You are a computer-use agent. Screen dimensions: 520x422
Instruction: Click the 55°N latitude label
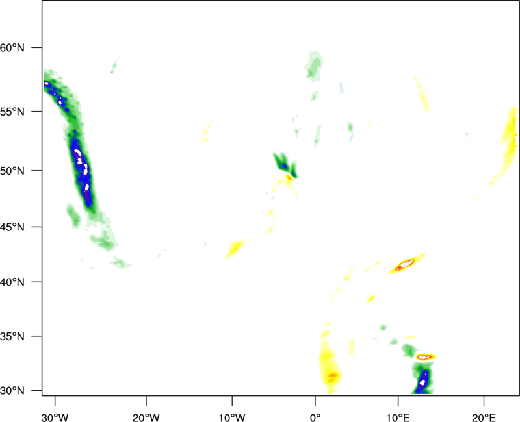click(x=12, y=112)
